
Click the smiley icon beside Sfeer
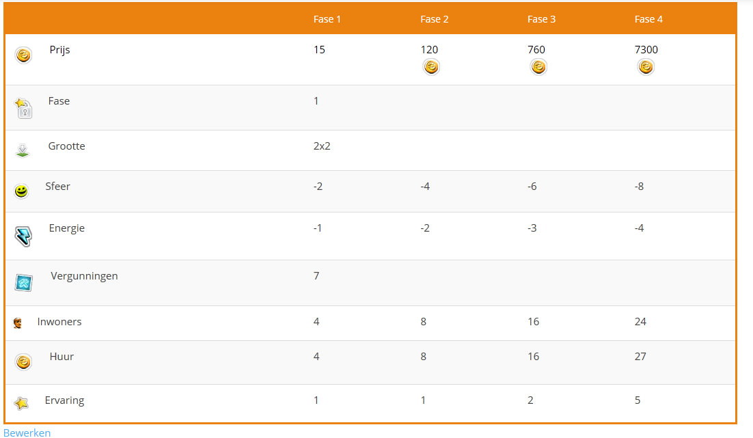pyautogui.click(x=22, y=191)
